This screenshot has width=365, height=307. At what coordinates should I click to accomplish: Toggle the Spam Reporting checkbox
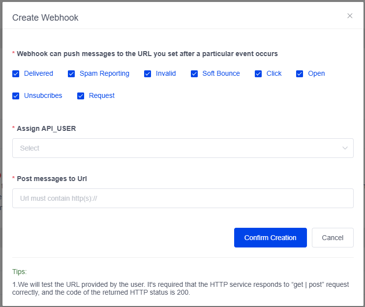pyautogui.click(x=71, y=74)
